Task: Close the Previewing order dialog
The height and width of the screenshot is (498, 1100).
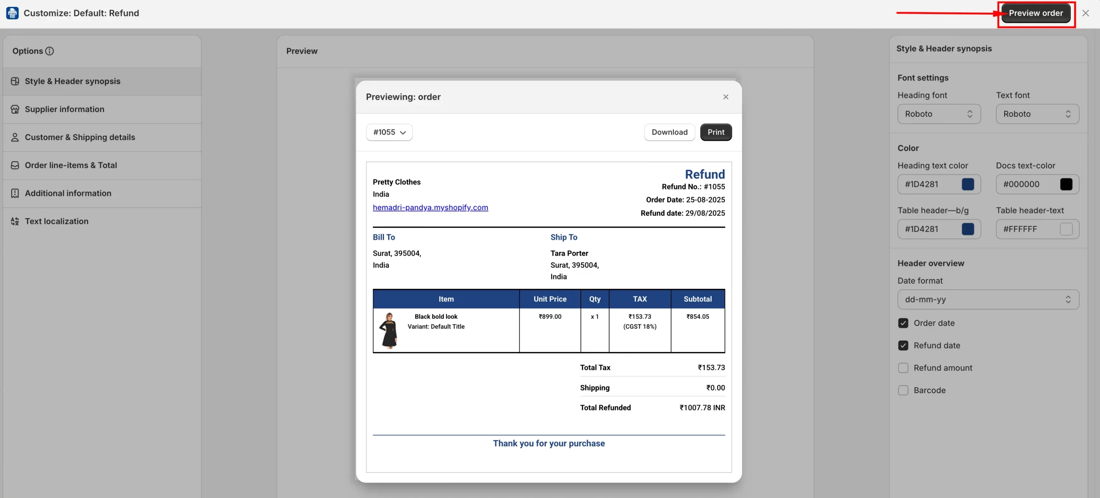Action: [726, 97]
